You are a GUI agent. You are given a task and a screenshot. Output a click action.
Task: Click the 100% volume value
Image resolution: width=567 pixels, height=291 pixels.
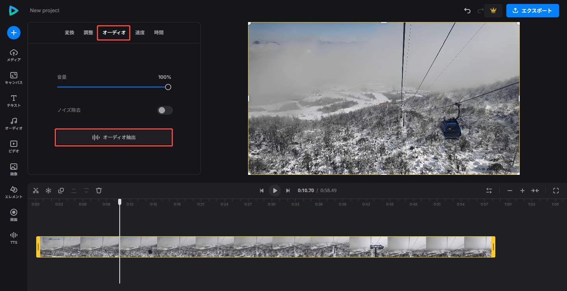click(165, 77)
